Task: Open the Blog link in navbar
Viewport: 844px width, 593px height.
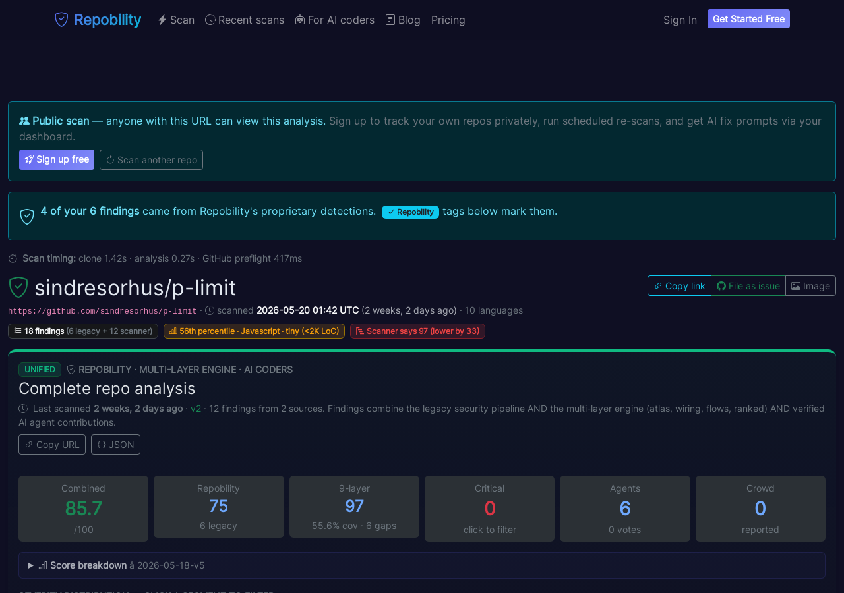Action: tap(403, 20)
